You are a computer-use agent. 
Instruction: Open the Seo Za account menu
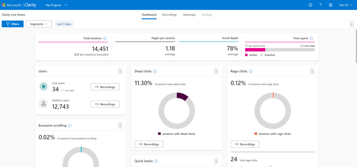[x=347, y=5]
